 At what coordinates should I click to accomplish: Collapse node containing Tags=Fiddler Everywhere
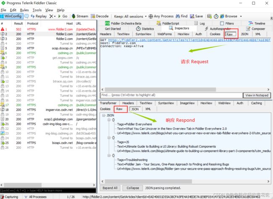109,120
